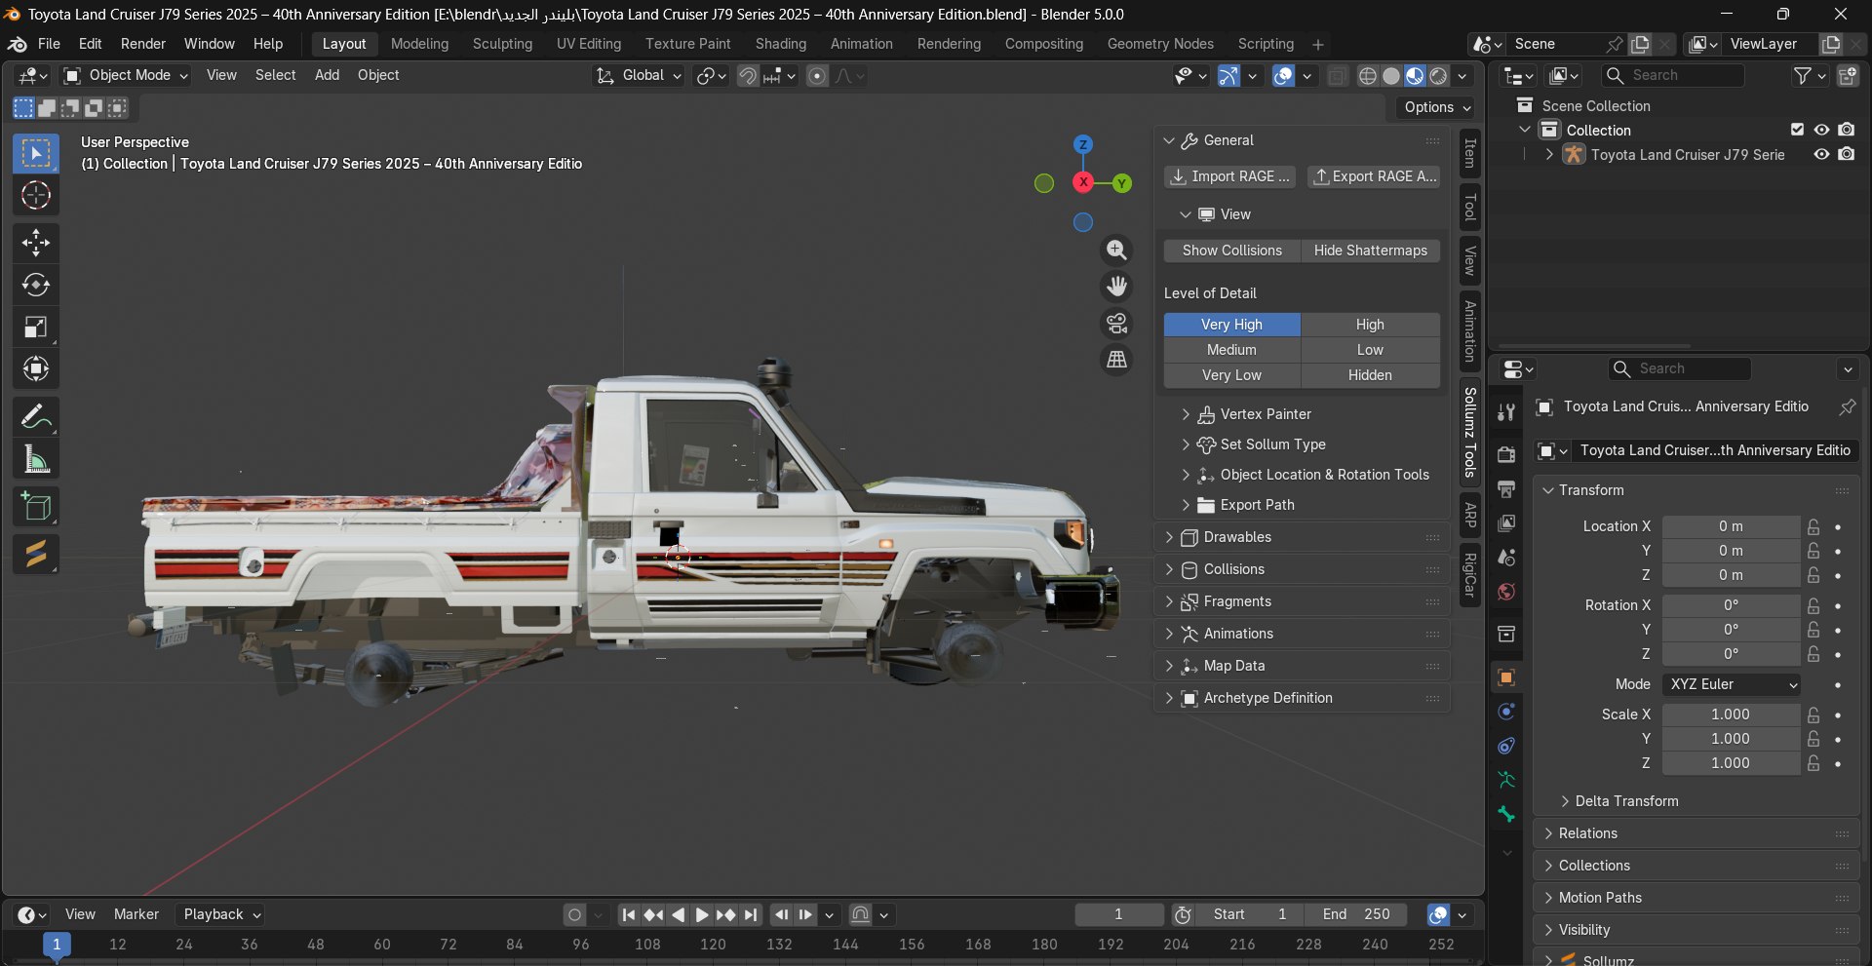The width and height of the screenshot is (1872, 966).
Task: Open the Tool properties tab icon
Action: [x=1506, y=412]
